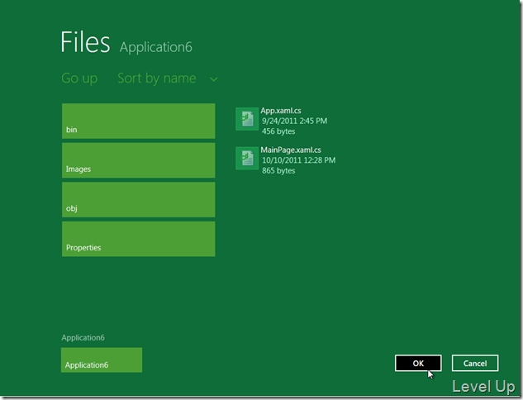Viewport: 523px width, 400px height.
Task: Click the 456 bytes size text
Action: coord(278,131)
